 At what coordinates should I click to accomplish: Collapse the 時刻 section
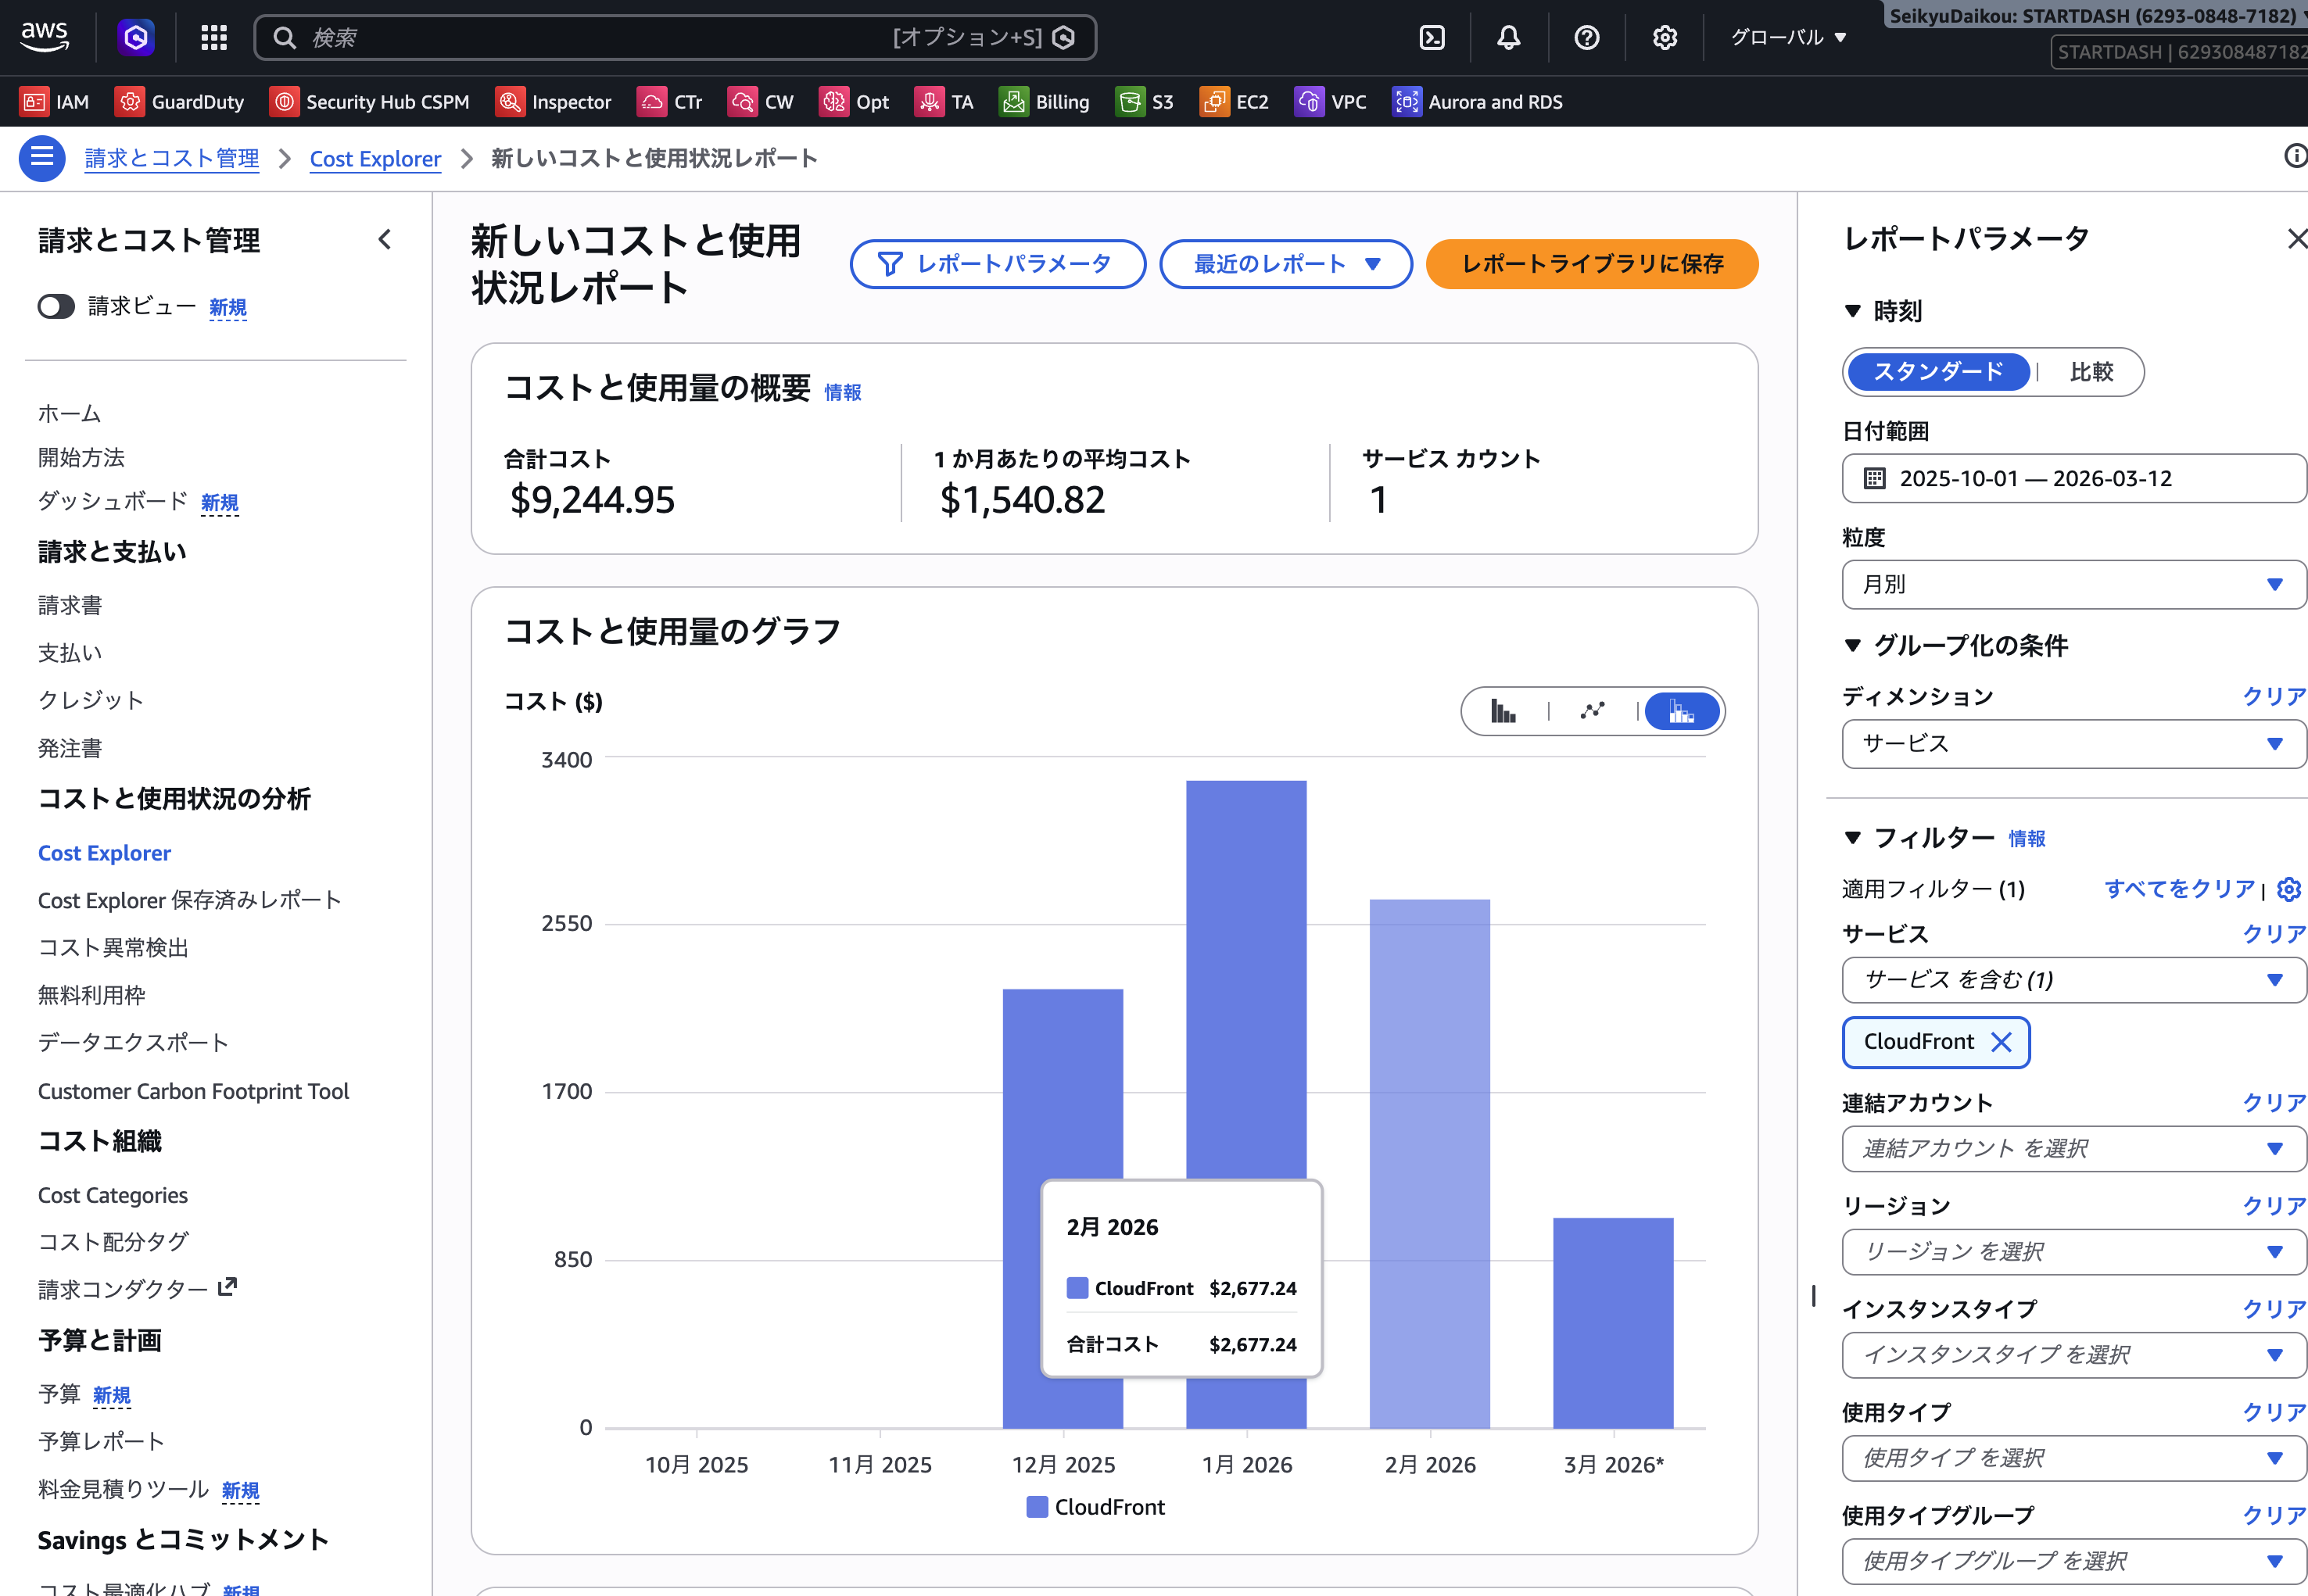[x=1853, y=311]
